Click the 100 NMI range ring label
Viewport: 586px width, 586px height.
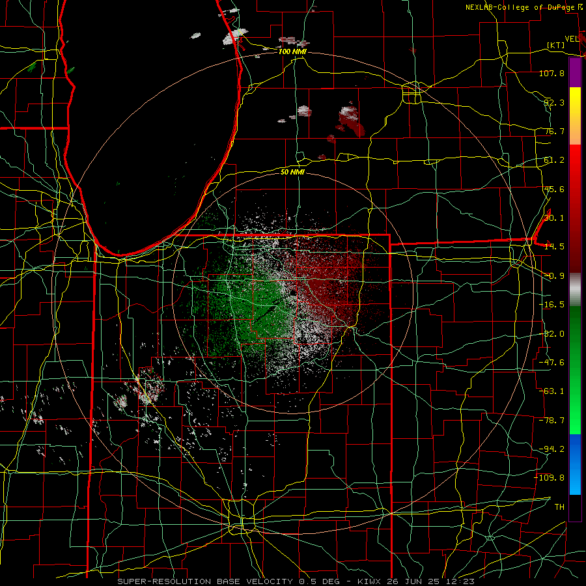click(292, 51)
